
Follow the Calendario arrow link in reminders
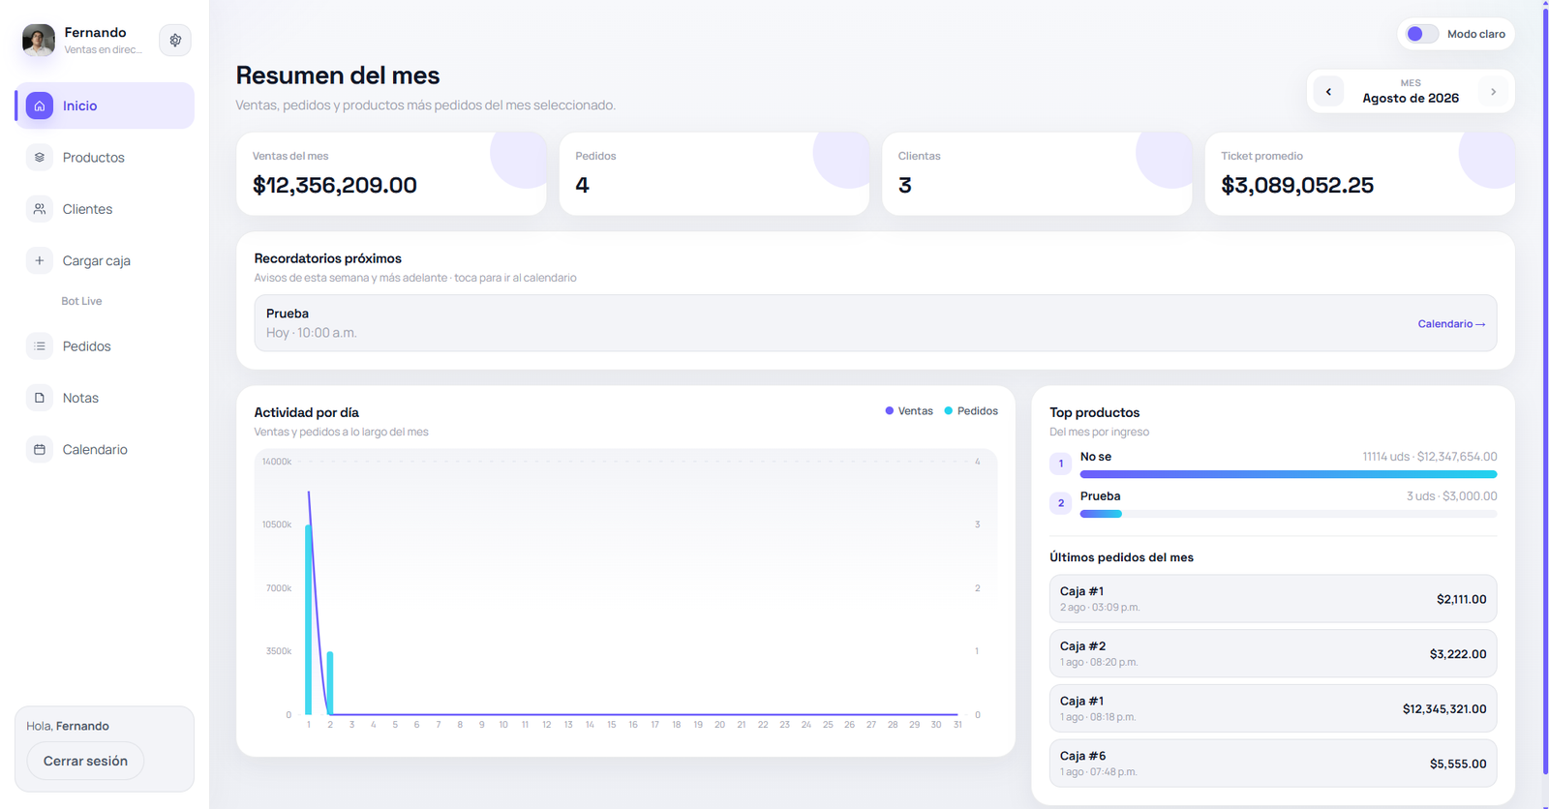(1451, 324)
